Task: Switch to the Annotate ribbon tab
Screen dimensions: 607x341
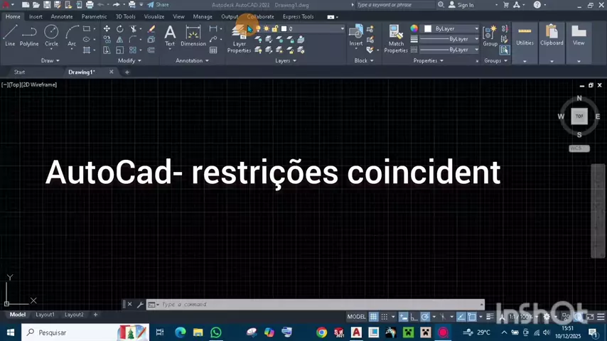Action: click(x=62, y=16)
